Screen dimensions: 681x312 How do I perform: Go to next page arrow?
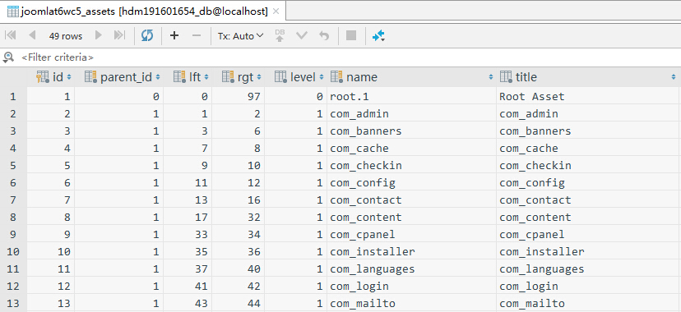click(x=99, y=35)
